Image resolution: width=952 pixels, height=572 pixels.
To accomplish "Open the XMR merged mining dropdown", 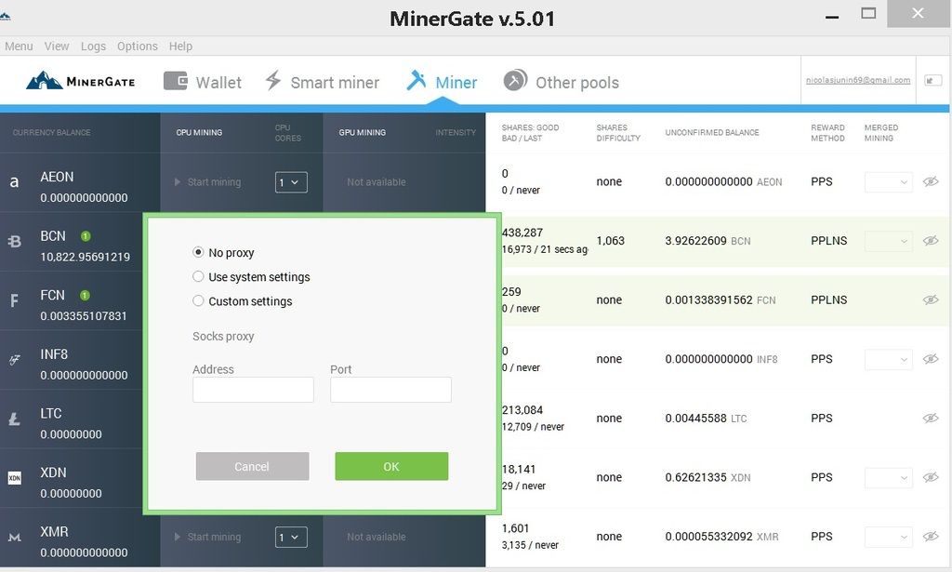I will pyautogui.click(x=888, y=536).
